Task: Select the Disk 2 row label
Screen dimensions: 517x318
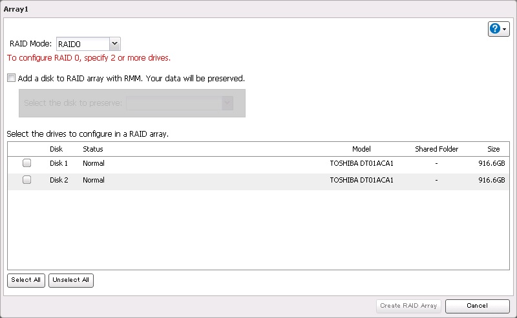Action: click(x=59, y=181)
